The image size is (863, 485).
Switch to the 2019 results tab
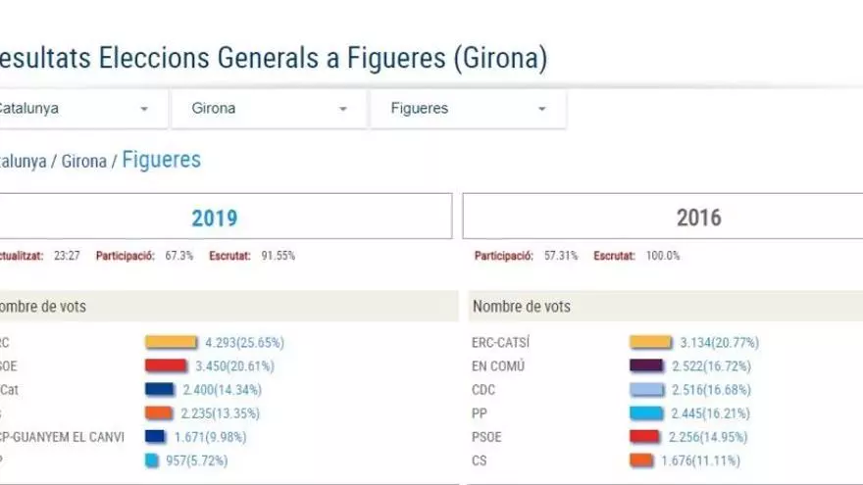click(215, 217)
